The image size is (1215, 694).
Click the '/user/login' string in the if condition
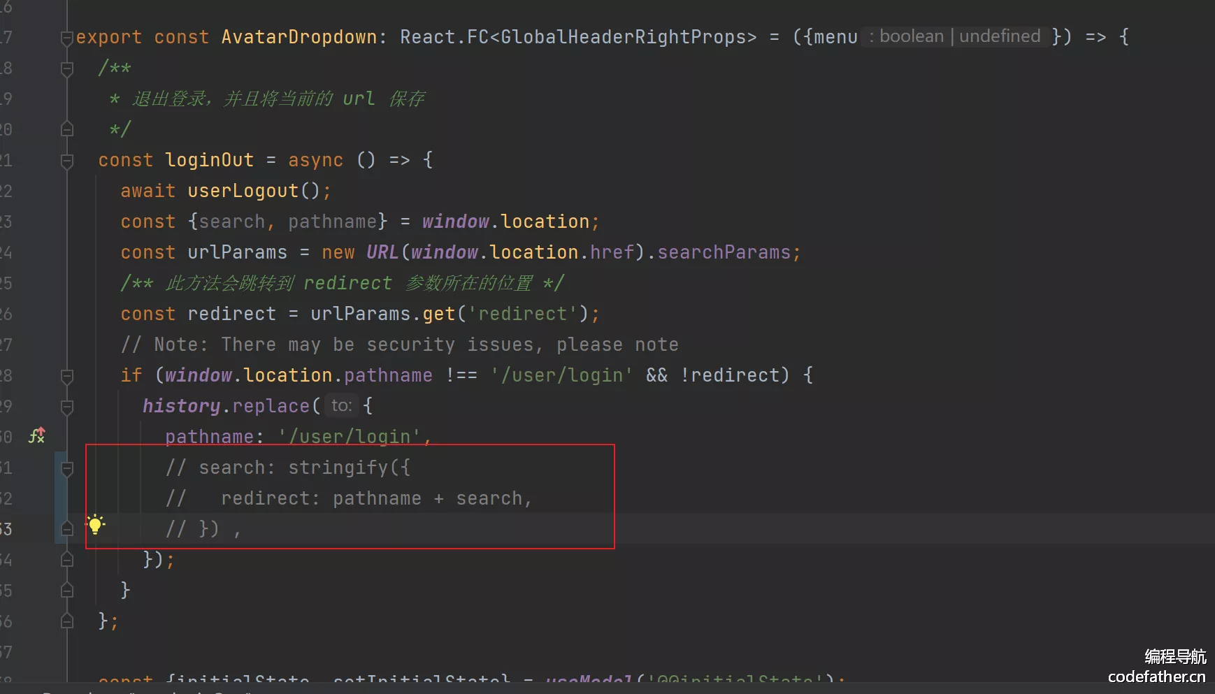562,375
